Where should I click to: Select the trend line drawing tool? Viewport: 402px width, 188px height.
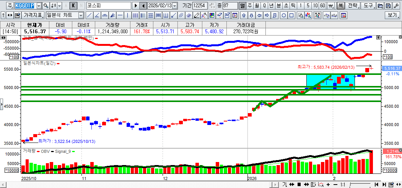89,15
